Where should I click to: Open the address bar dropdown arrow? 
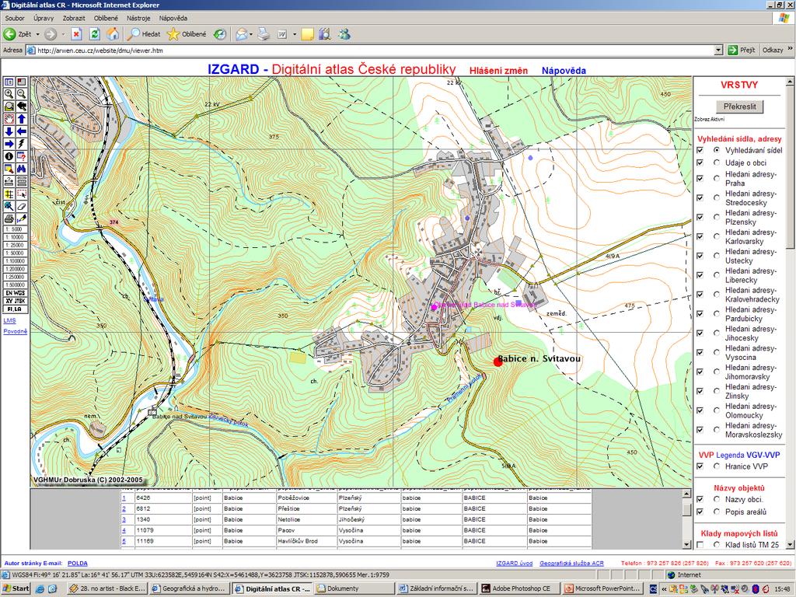(718, 51)
